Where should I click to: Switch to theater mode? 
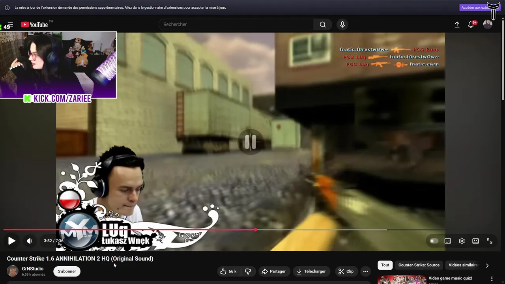point(476,241)
